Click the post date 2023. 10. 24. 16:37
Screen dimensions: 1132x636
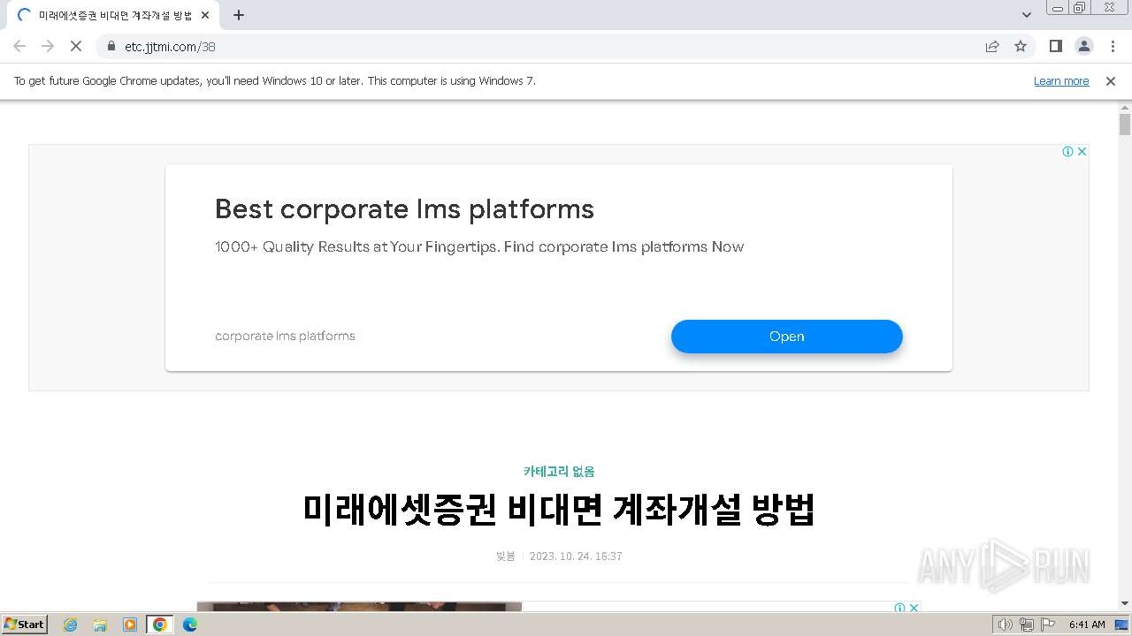[x=576, y=556]
